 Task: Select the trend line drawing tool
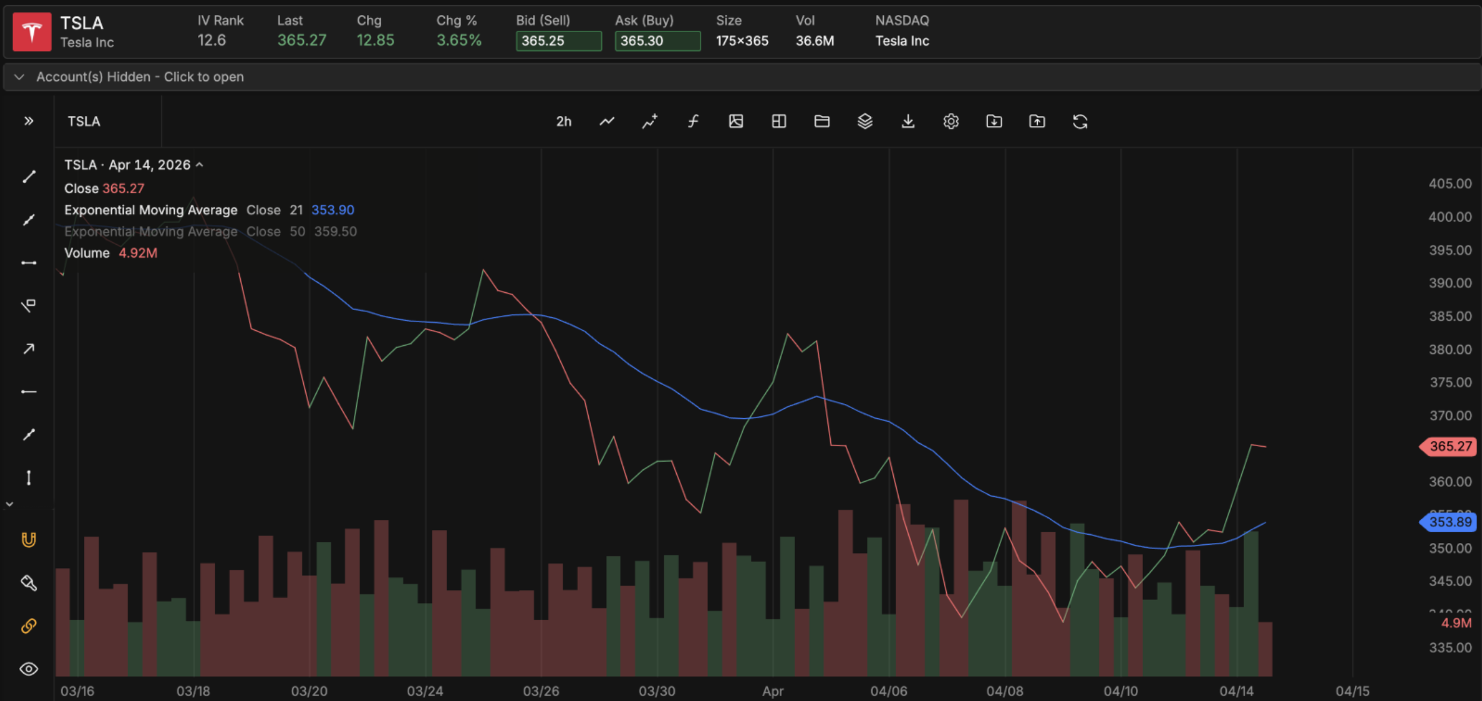[x=29, y=177]
